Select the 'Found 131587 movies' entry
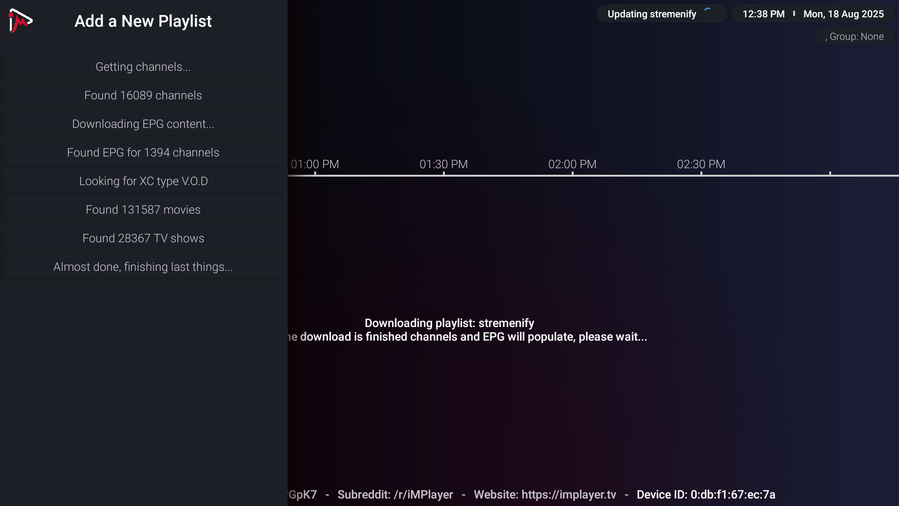The image size is (899, 506). [x=143, y=210]
